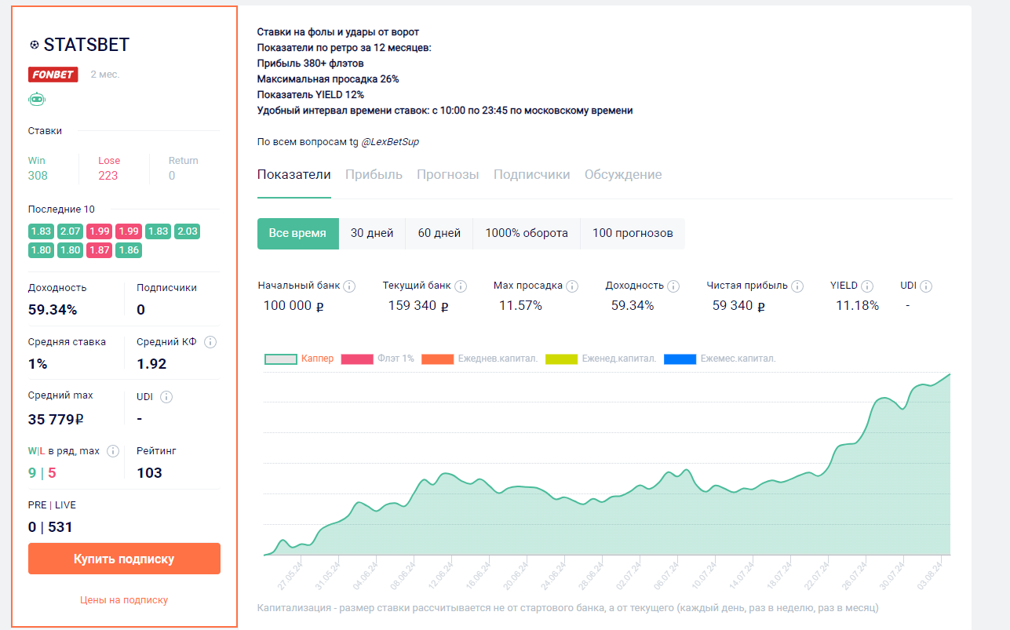1010x630 pixels.
Task: Open the Подписчики tab
Action: [531, 174]
